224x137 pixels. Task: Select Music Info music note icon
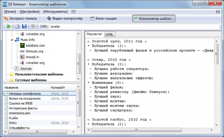pyautogui.click(x=17, y=39)
